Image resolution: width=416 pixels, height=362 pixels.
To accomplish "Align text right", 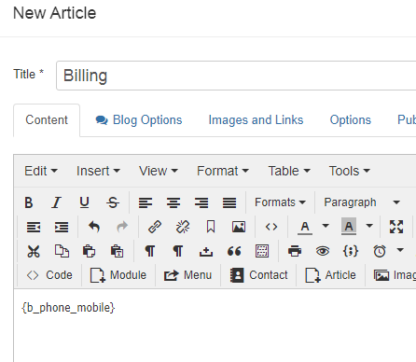I will [x=201, y=202].
